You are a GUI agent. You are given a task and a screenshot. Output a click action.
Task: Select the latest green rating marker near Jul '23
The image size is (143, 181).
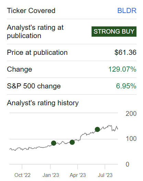[97, 129]
